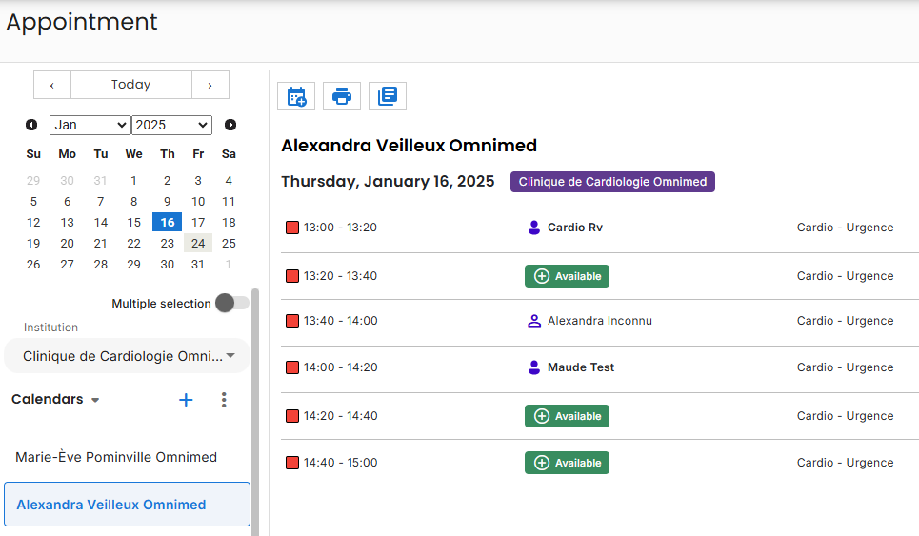Toggle the Multiple selection switch
The height and width of the screenshot is (536, 919).
(x=232, y=303)
